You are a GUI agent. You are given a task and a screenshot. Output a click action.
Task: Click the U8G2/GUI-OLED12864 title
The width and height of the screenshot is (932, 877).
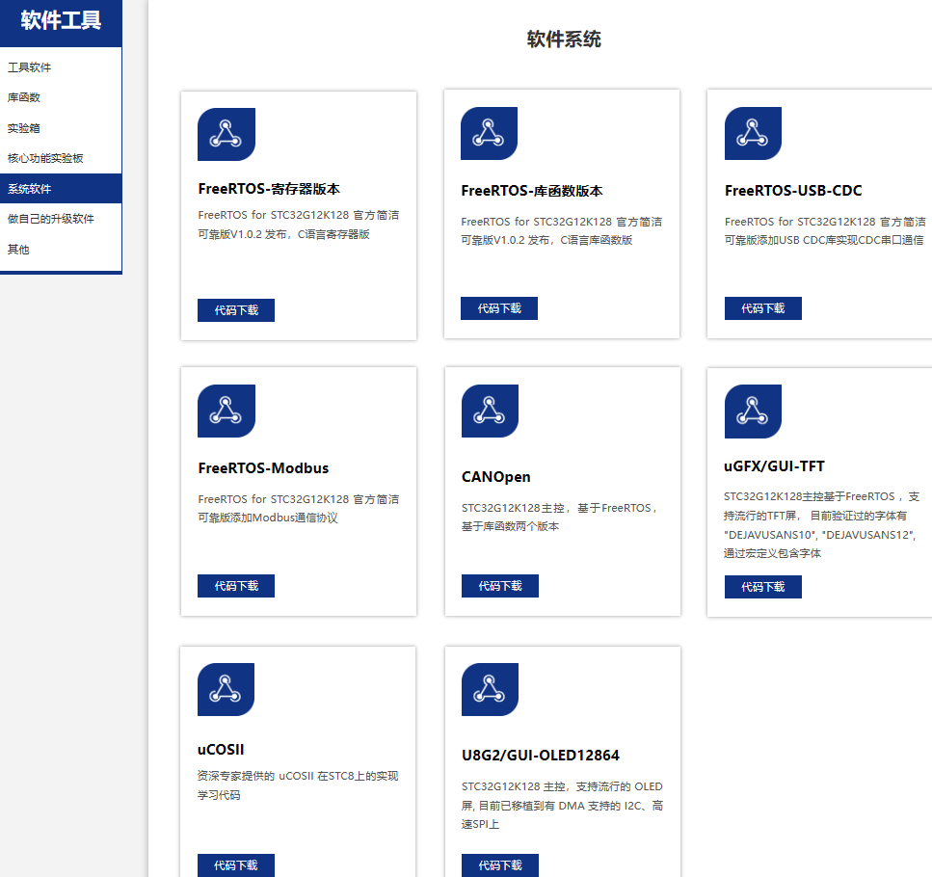pos(541,756)
